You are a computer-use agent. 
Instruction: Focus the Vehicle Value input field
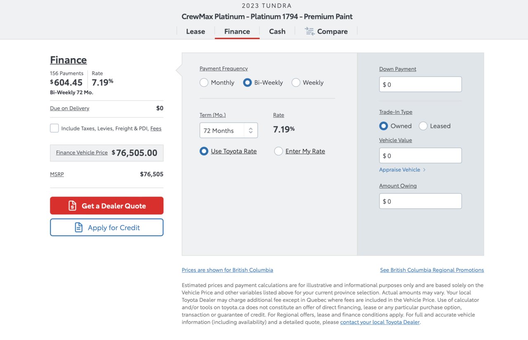tap(420, 155)
